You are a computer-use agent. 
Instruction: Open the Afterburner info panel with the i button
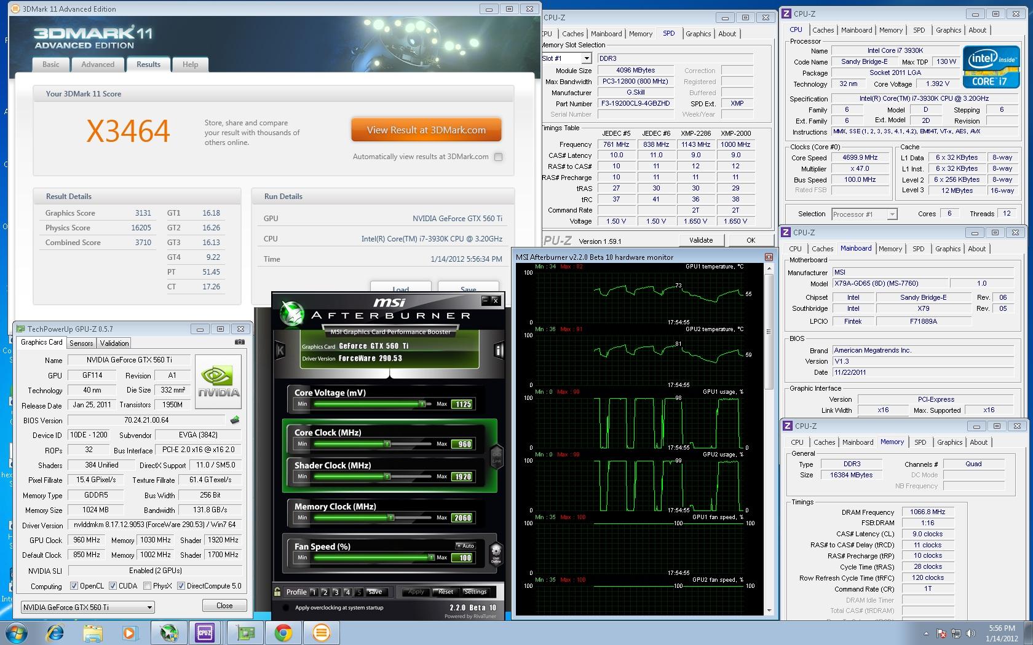pos(499,351)
